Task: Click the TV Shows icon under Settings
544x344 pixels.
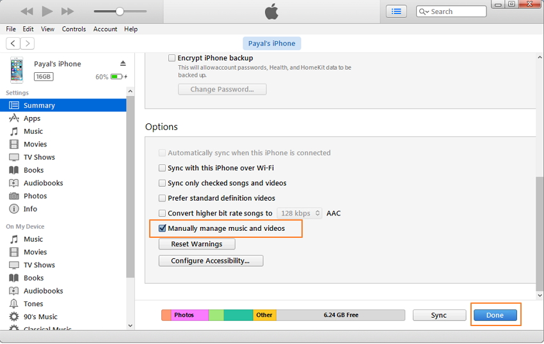Action: 14,157
